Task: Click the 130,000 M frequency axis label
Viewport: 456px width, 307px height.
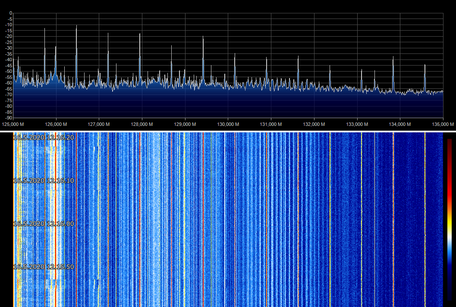Action: point(228,124)
